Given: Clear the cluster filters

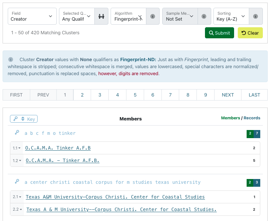Looking at the screenshot, I should click(x=250, y=33).
